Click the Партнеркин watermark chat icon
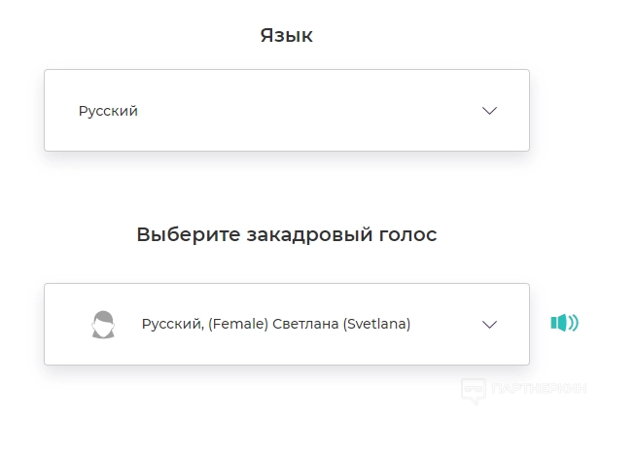This screenshot has width=636, height=455. (x=474, y=389)
